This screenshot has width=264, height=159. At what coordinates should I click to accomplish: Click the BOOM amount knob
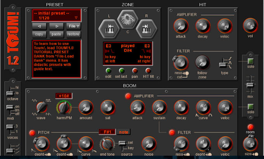(x=86, y=108)
